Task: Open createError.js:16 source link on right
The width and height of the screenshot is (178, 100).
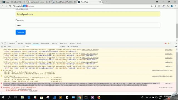Action: [x=166, y=87]
